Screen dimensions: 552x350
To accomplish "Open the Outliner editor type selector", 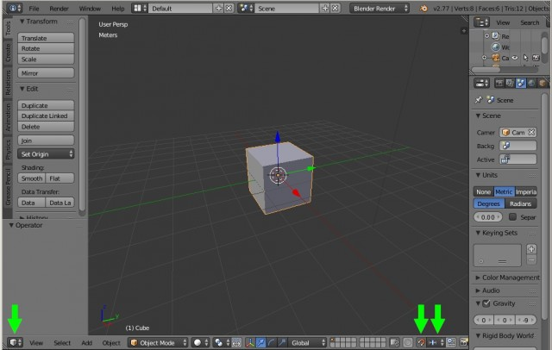I will coord(481,22).
